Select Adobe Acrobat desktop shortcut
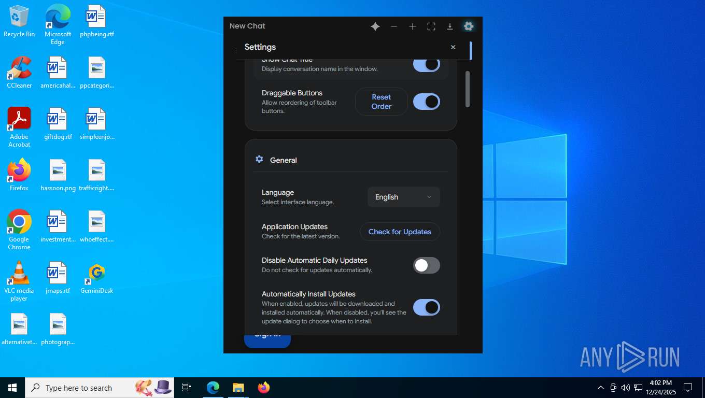Viewport: 705px width, 398px height. 19,127
